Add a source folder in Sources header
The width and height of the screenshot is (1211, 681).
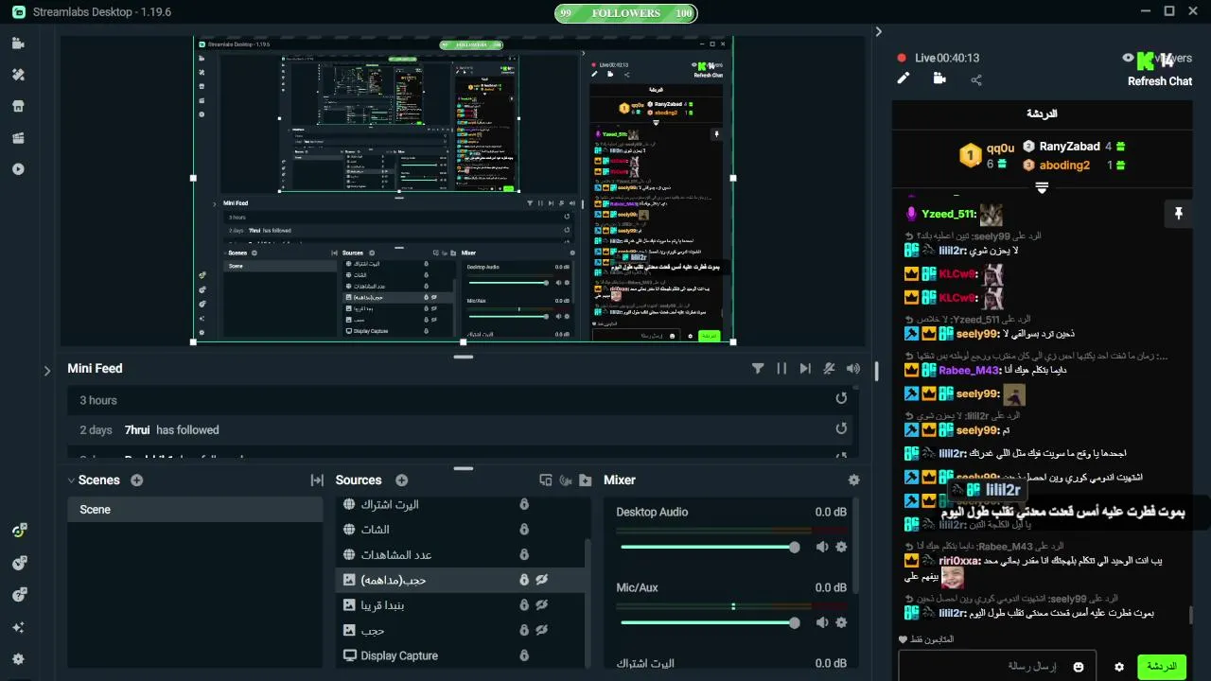click(585, 480)
